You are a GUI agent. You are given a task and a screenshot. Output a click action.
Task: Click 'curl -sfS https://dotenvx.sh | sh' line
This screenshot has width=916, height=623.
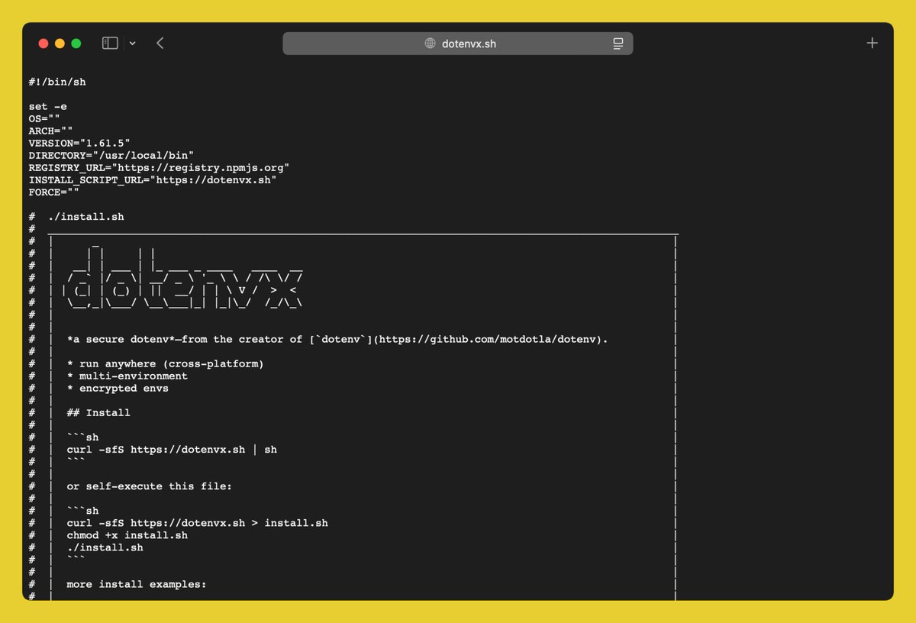point(172,450)
